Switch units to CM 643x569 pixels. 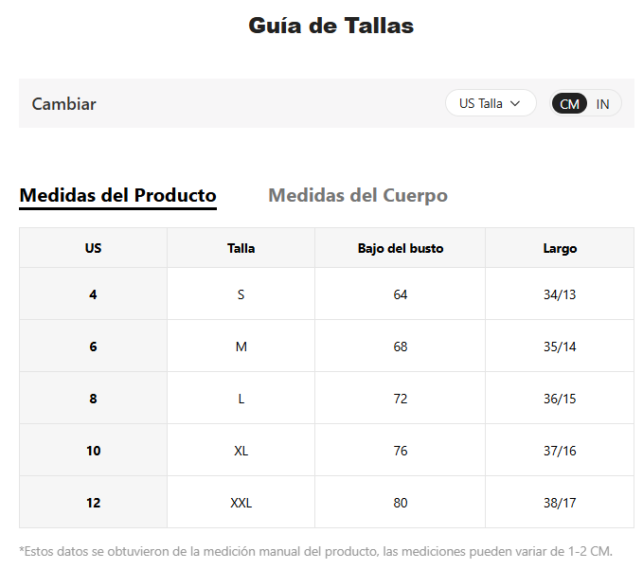(x=569, y=104)
